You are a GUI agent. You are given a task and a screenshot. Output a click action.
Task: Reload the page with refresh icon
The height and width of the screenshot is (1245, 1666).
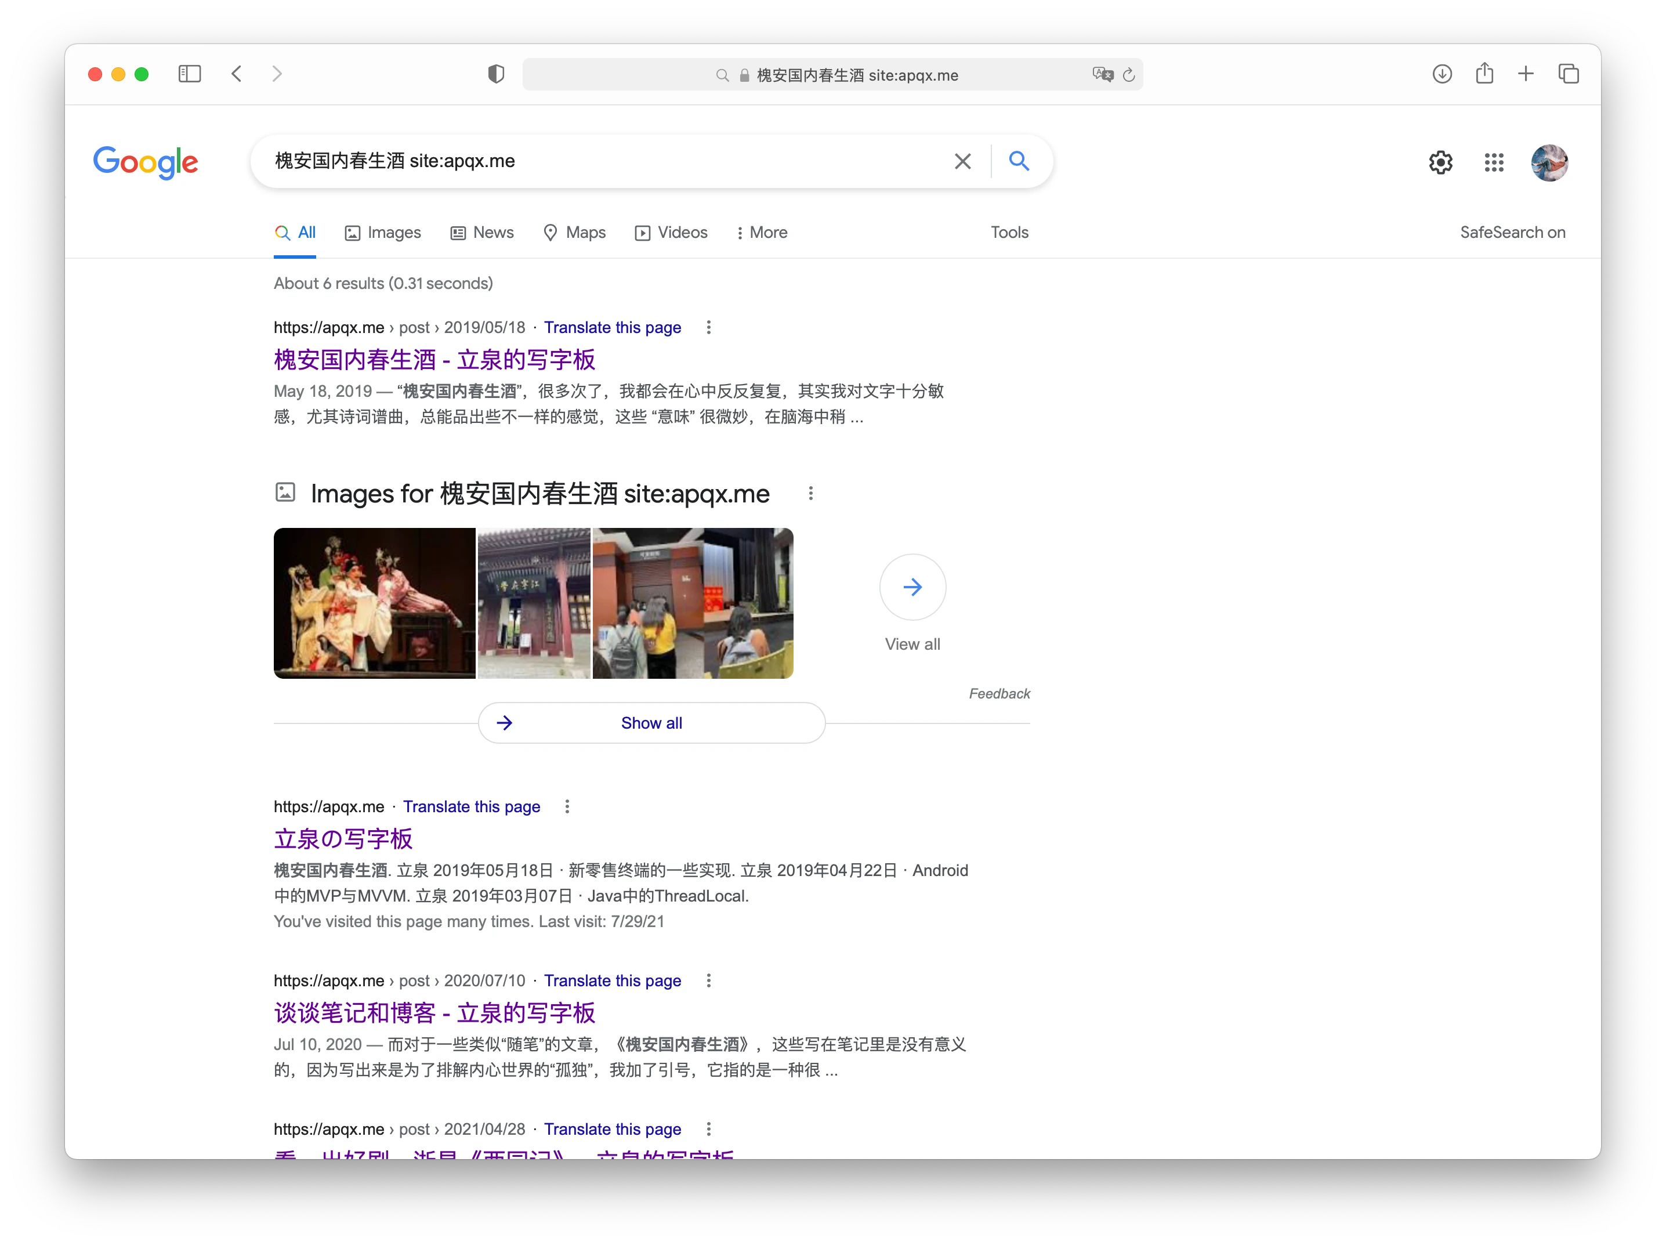[1128, 75]
